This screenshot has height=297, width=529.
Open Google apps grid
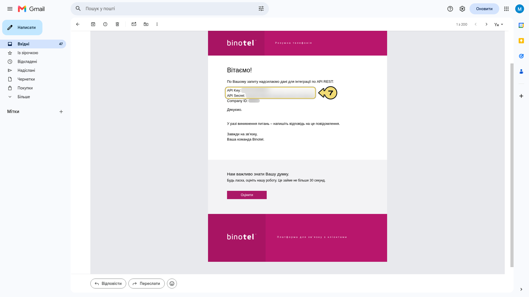(506, 9)
